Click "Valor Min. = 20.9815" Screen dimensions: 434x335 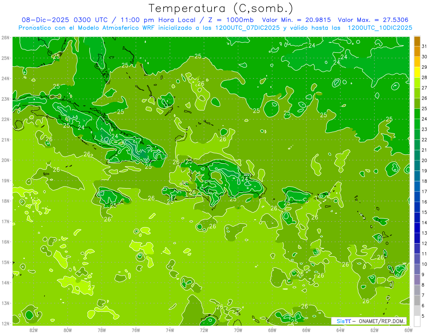297,20
